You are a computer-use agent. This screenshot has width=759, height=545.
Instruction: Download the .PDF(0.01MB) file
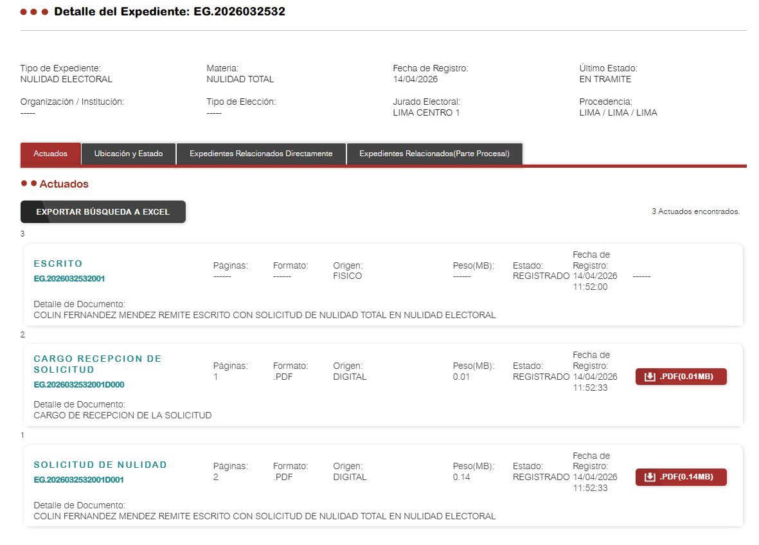pos(681,377)
